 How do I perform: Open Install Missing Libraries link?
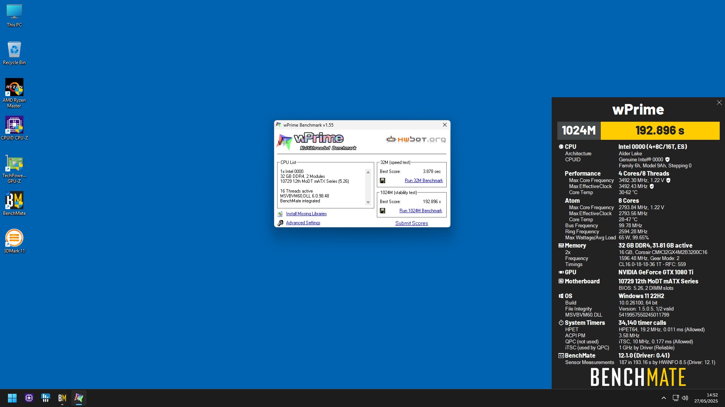pyautogui.click(x=306, y=214)
